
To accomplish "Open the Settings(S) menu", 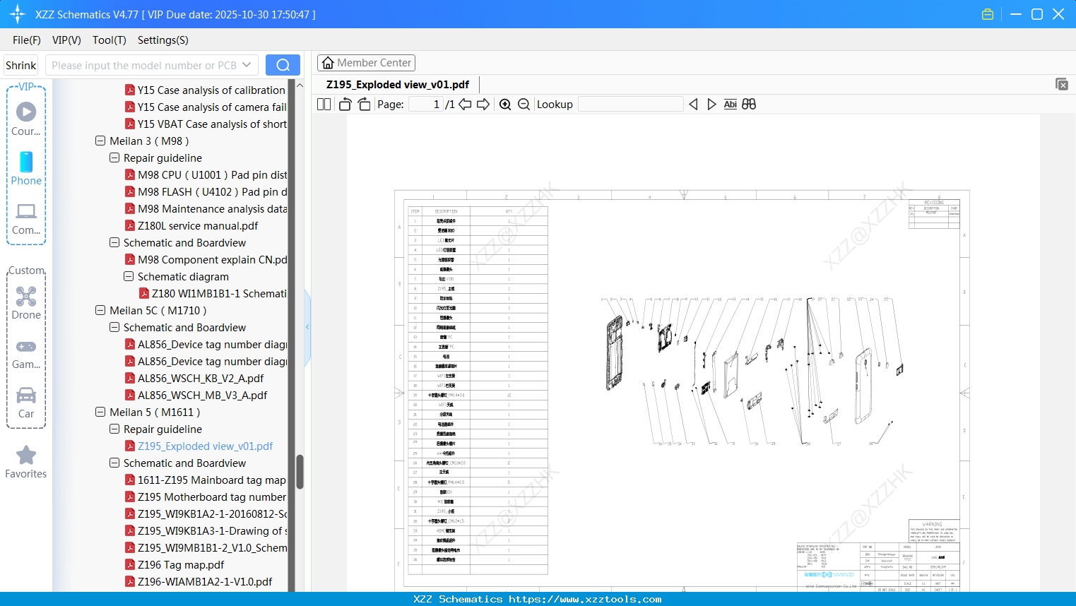I will (163, 40).
